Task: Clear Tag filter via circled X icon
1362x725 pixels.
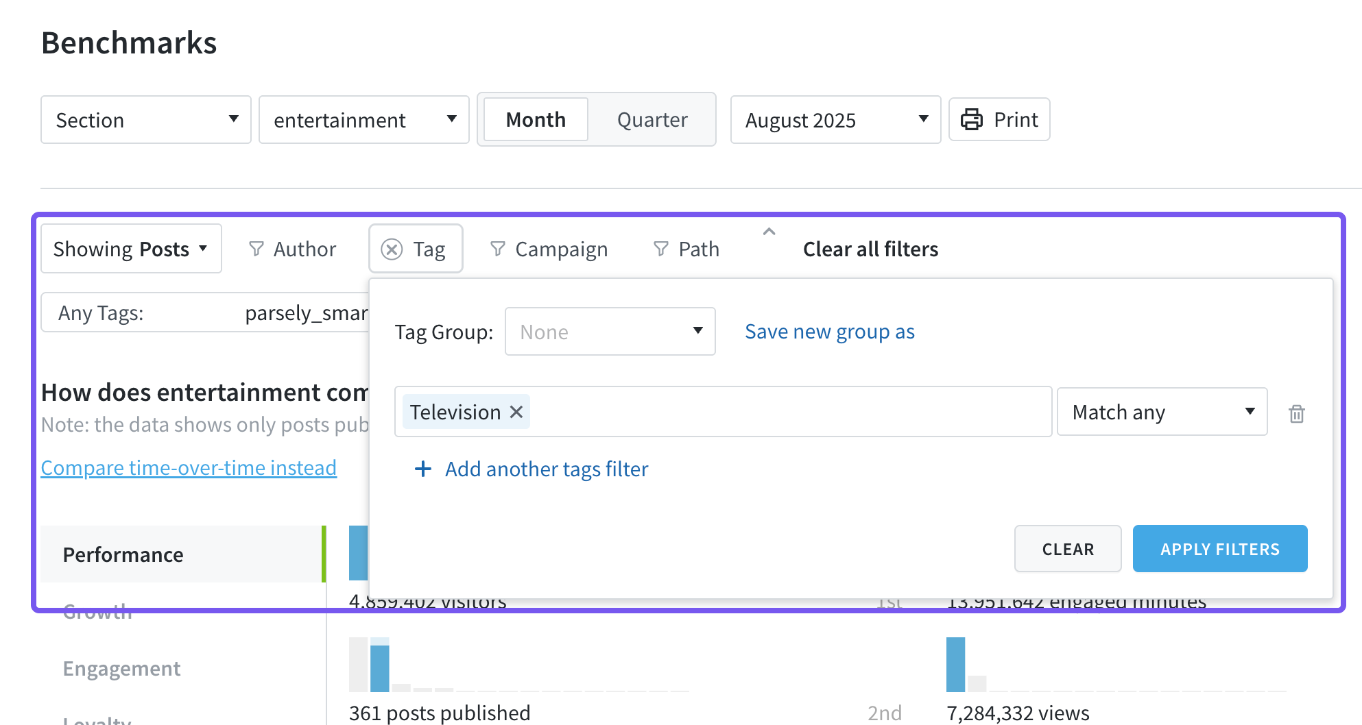Action: tap(392, 249)
